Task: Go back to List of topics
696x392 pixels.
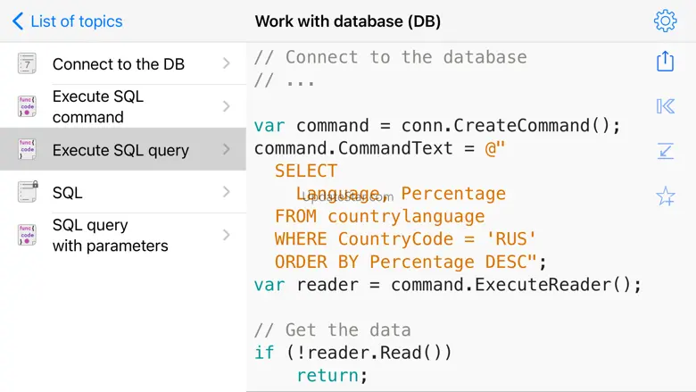Action: [x=67, y=21]
